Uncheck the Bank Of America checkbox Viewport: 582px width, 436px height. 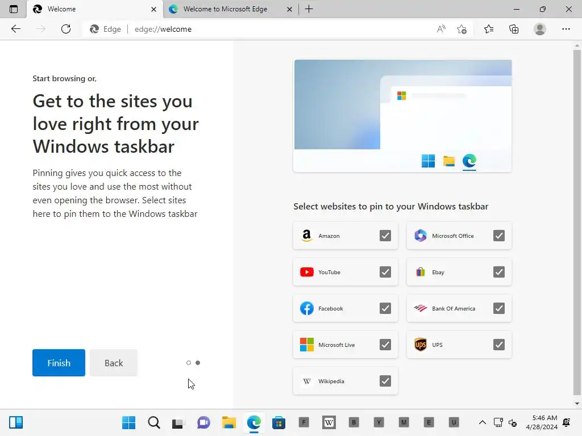click(x=499, y=308)
